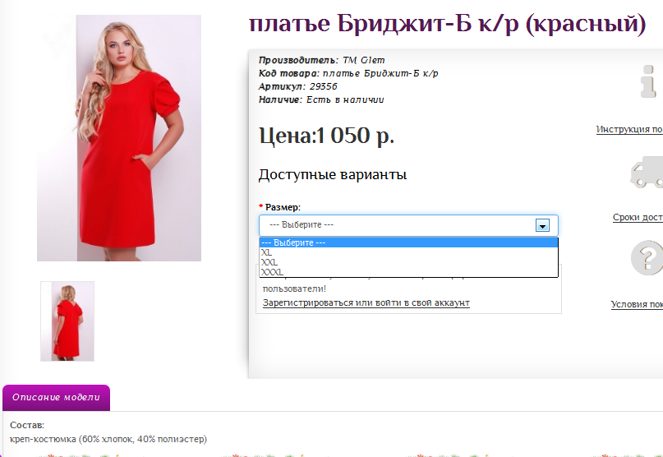Viewport: 663px width, 457px height.
Task: Click the Код товара line
Action: coord(348,73)
